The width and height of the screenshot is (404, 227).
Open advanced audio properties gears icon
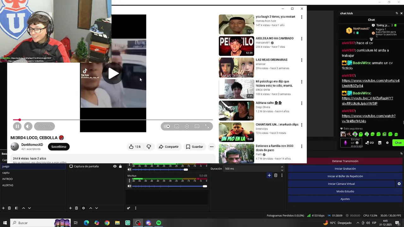coord(128,208)
